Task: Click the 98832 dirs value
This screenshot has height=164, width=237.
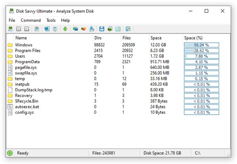Action: (99, 45)
